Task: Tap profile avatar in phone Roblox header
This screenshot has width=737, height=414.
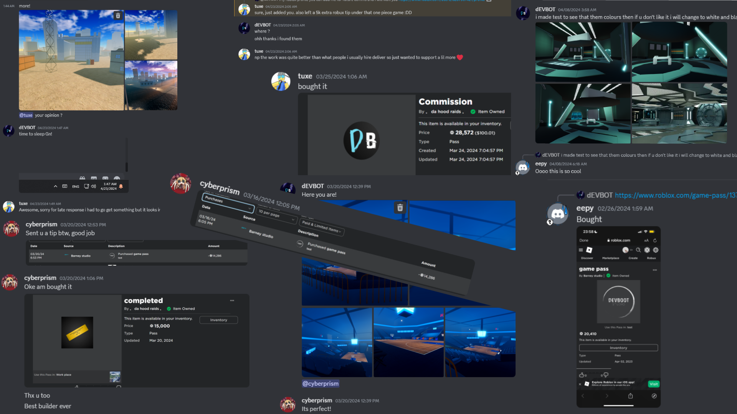Action: tap(625, 250)
